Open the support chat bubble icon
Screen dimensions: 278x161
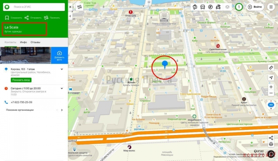click(271, 154)
